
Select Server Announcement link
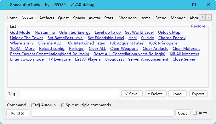point(148,59)
